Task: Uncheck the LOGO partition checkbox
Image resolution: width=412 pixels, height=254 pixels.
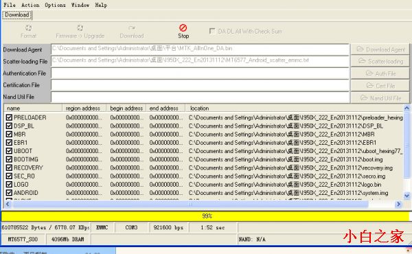Action: 9,185
